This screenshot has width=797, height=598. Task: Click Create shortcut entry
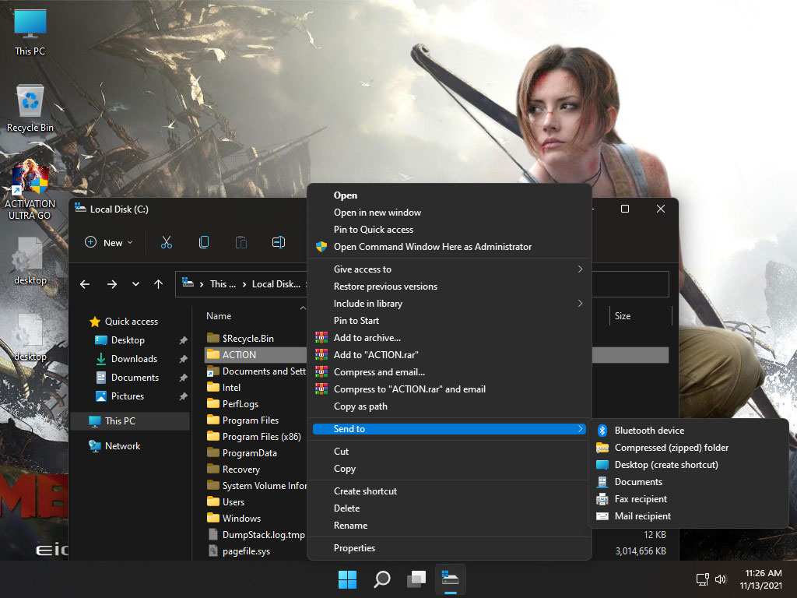449,491
